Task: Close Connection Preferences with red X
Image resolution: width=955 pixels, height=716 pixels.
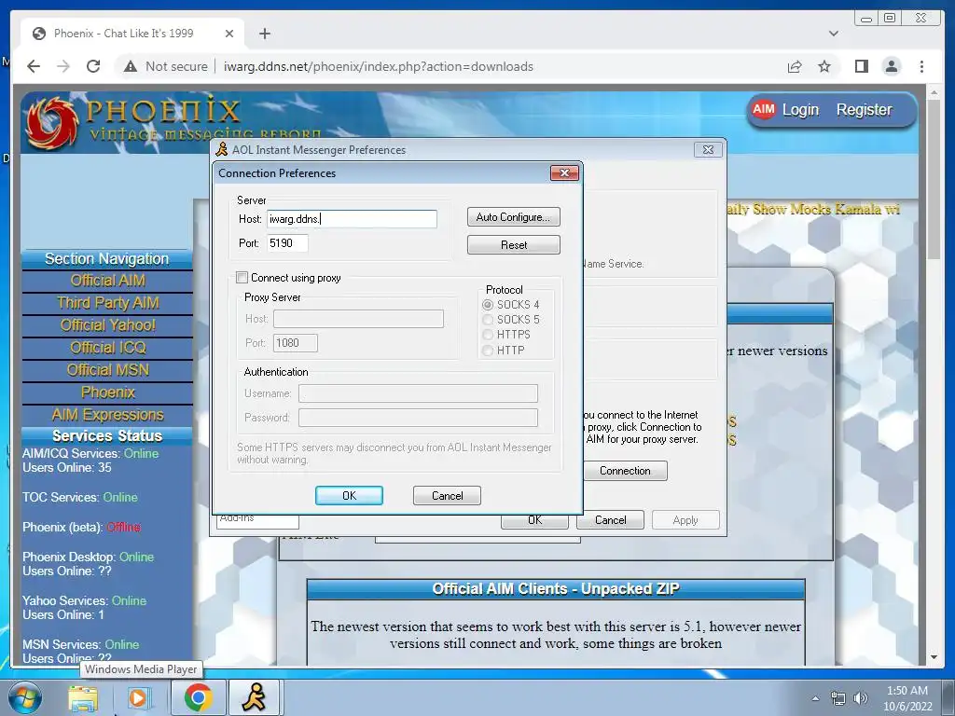Action: (x=564, y=172)
